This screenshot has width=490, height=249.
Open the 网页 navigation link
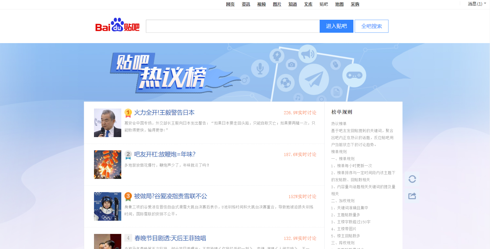[x=230, y=4]
